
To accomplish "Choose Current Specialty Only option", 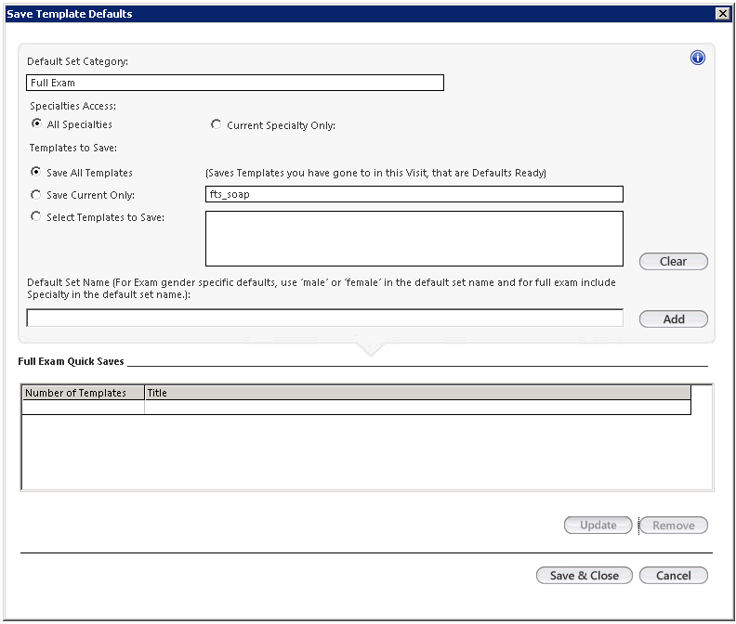I will click(x=216, y=124).
